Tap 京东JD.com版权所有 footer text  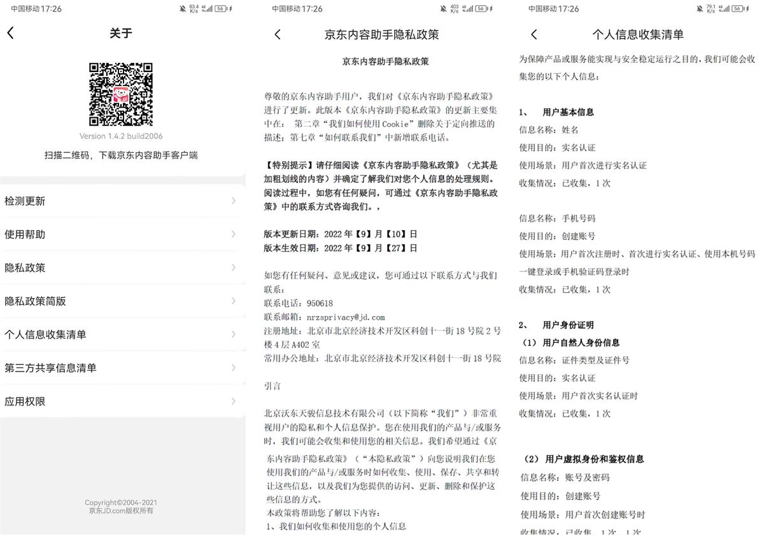point(121,511)
